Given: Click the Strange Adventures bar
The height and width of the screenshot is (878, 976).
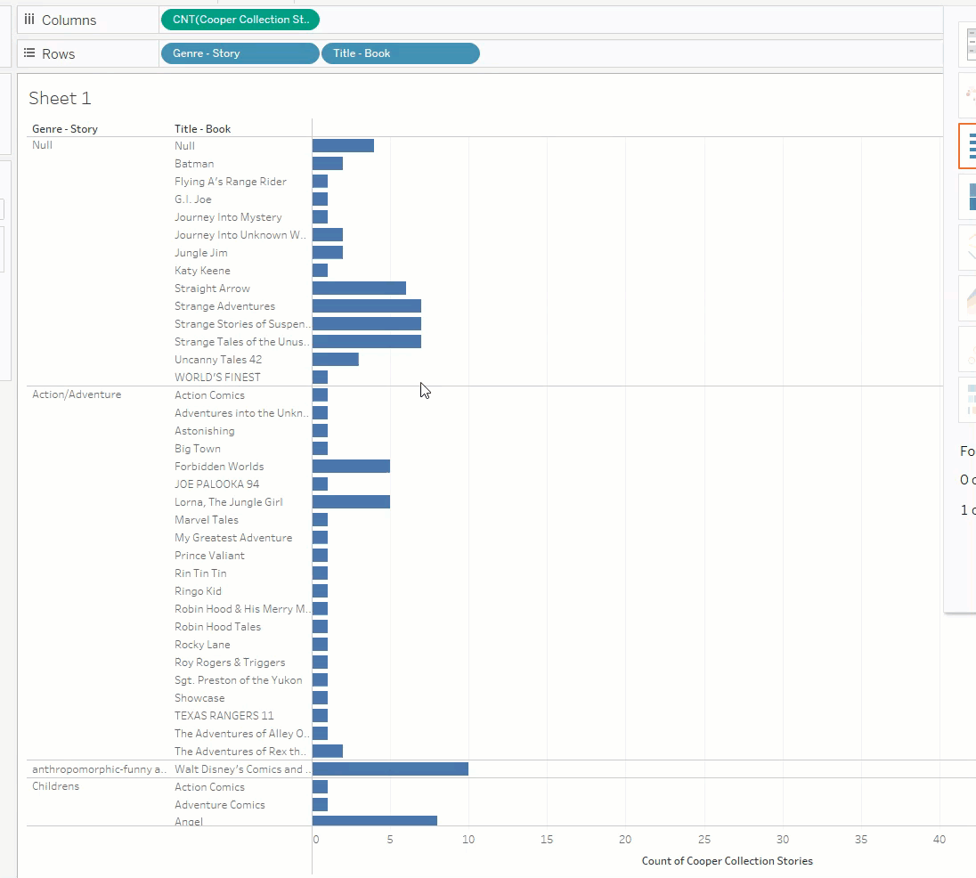Looking at the screenshot, I should (366, 306).
